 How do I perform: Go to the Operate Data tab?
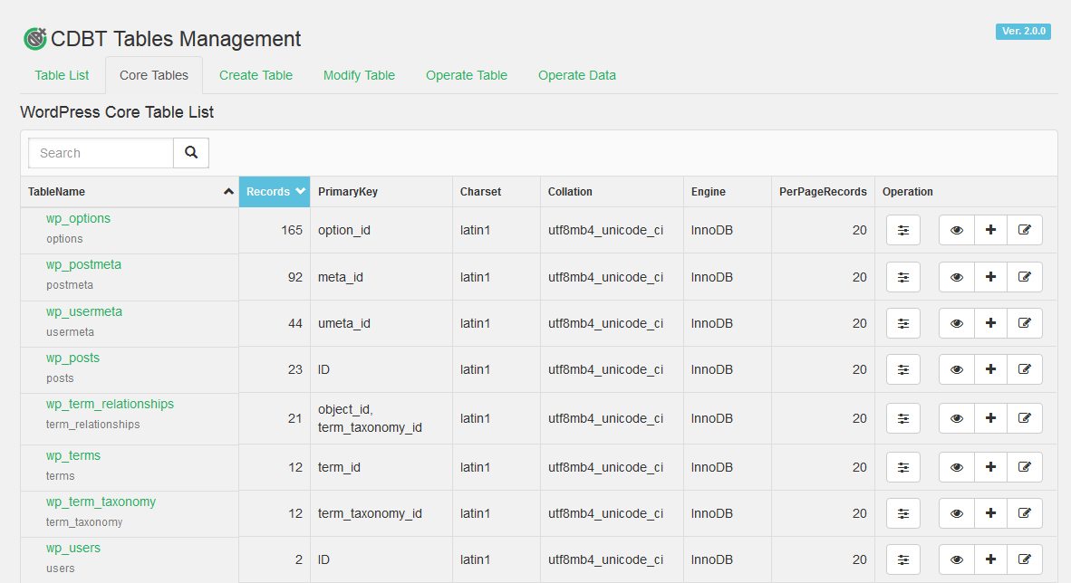point(576,75)
